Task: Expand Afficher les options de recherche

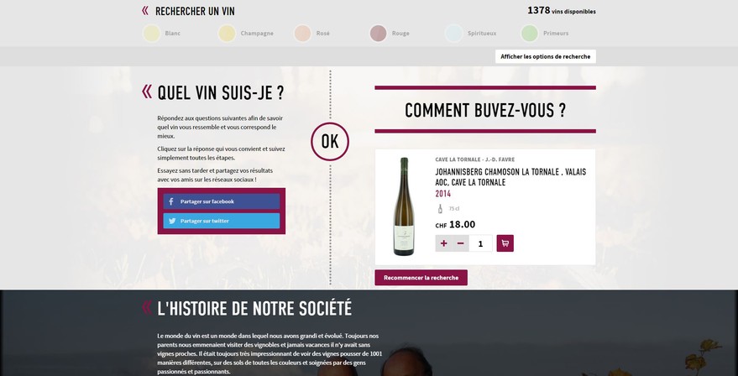Action: point(546,56)
